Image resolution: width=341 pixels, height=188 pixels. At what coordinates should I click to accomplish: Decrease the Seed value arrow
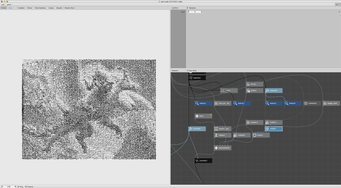tap(188, 12)
